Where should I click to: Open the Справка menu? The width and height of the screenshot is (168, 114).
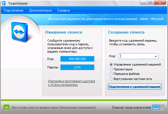[x=63, y=10]
